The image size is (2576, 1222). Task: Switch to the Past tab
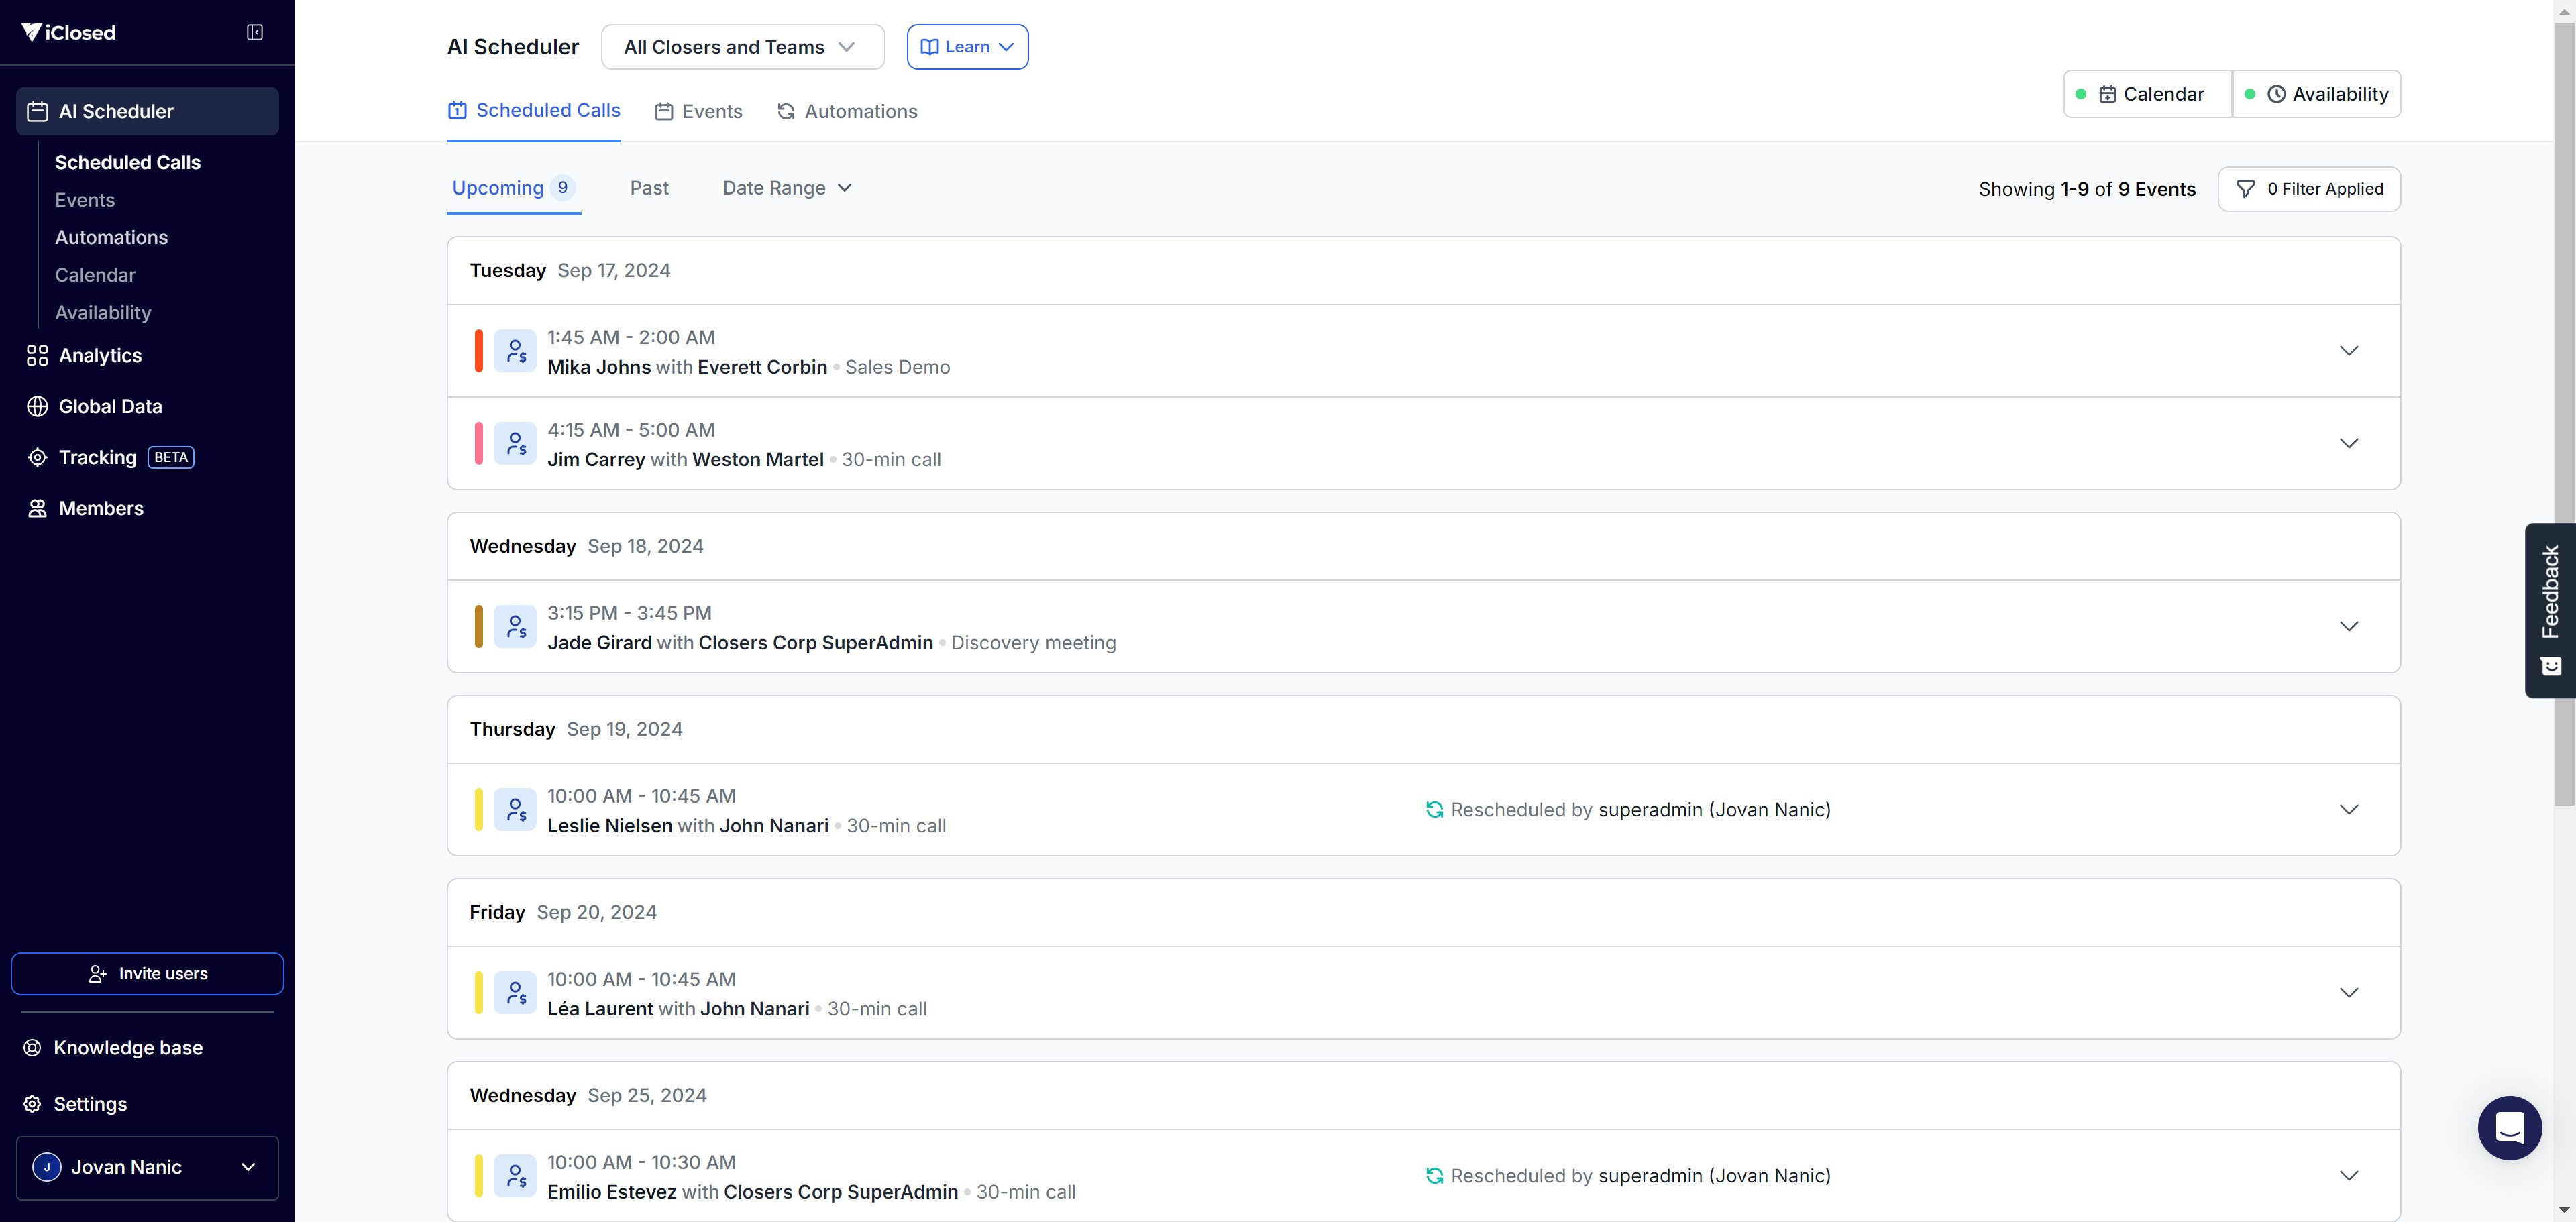(x=649, y=188)
